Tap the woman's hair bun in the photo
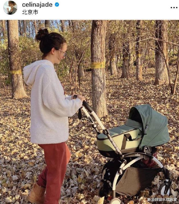The image size is (179, 204). pos(42,34)
